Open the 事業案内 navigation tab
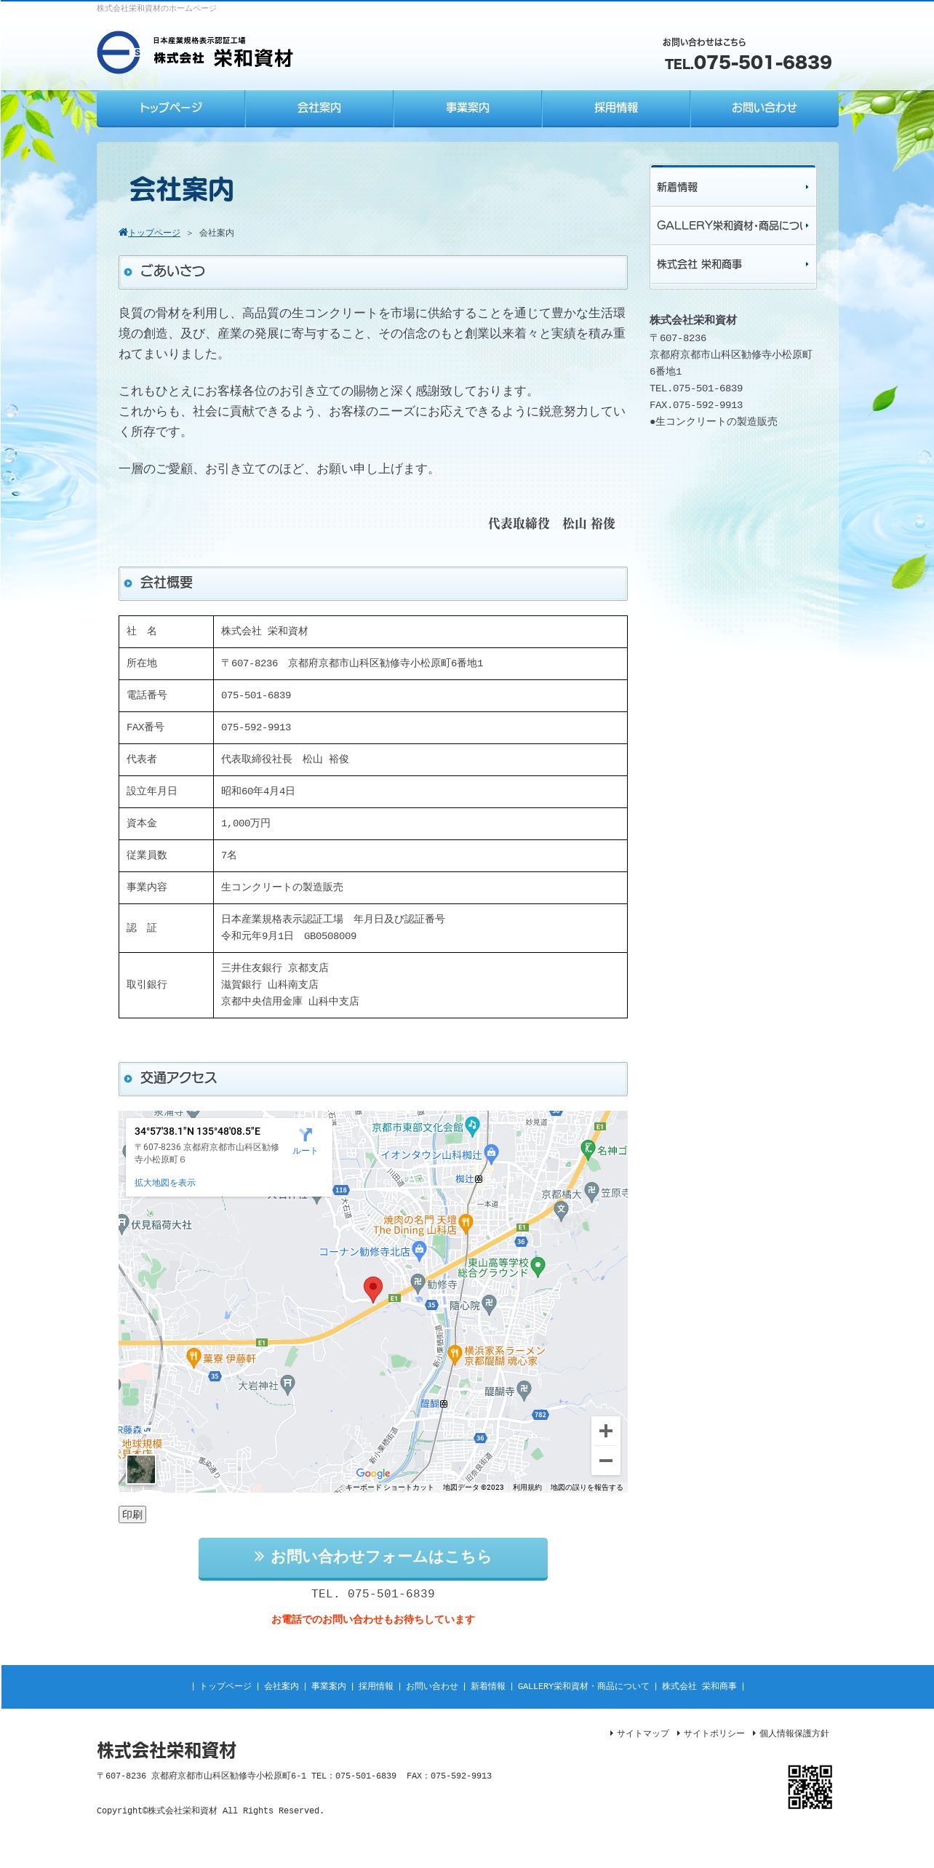This screenshot has width=934, height=1868. tap(468, 108)
